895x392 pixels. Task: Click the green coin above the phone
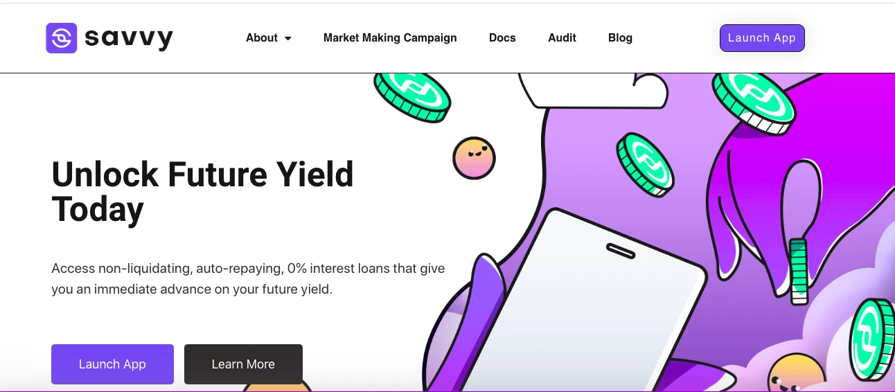click(646, 163)
